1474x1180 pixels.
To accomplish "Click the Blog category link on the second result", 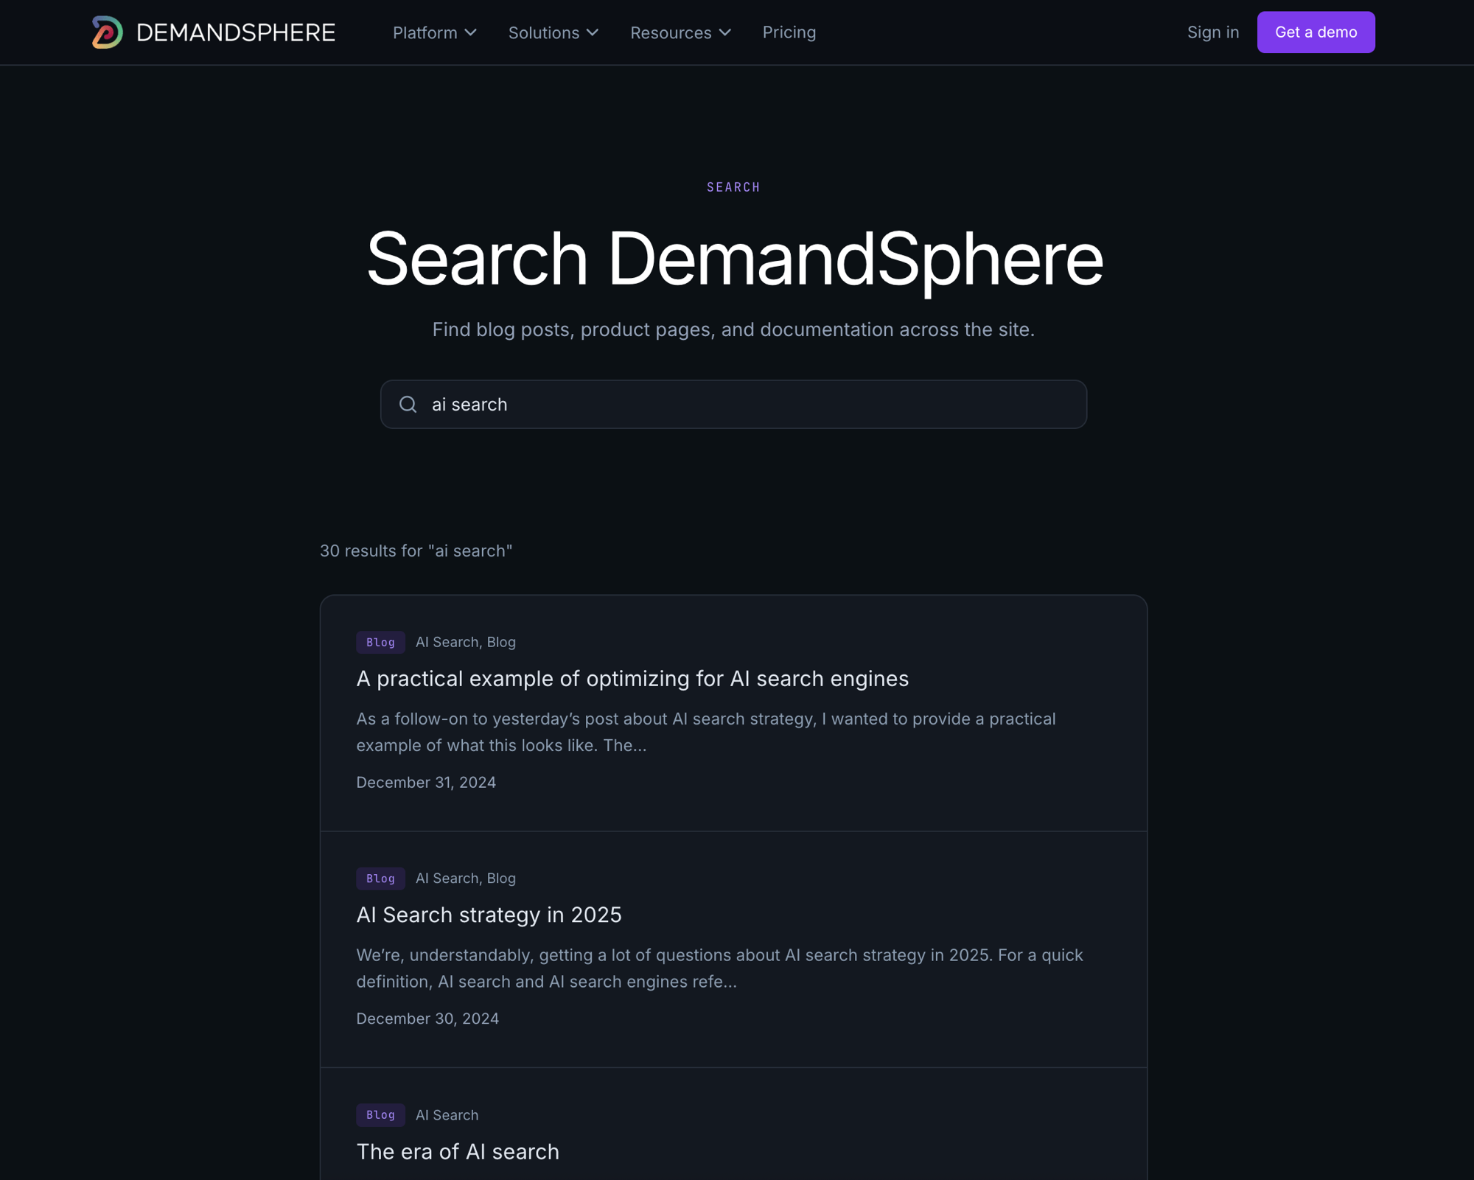I will (502, 879).
